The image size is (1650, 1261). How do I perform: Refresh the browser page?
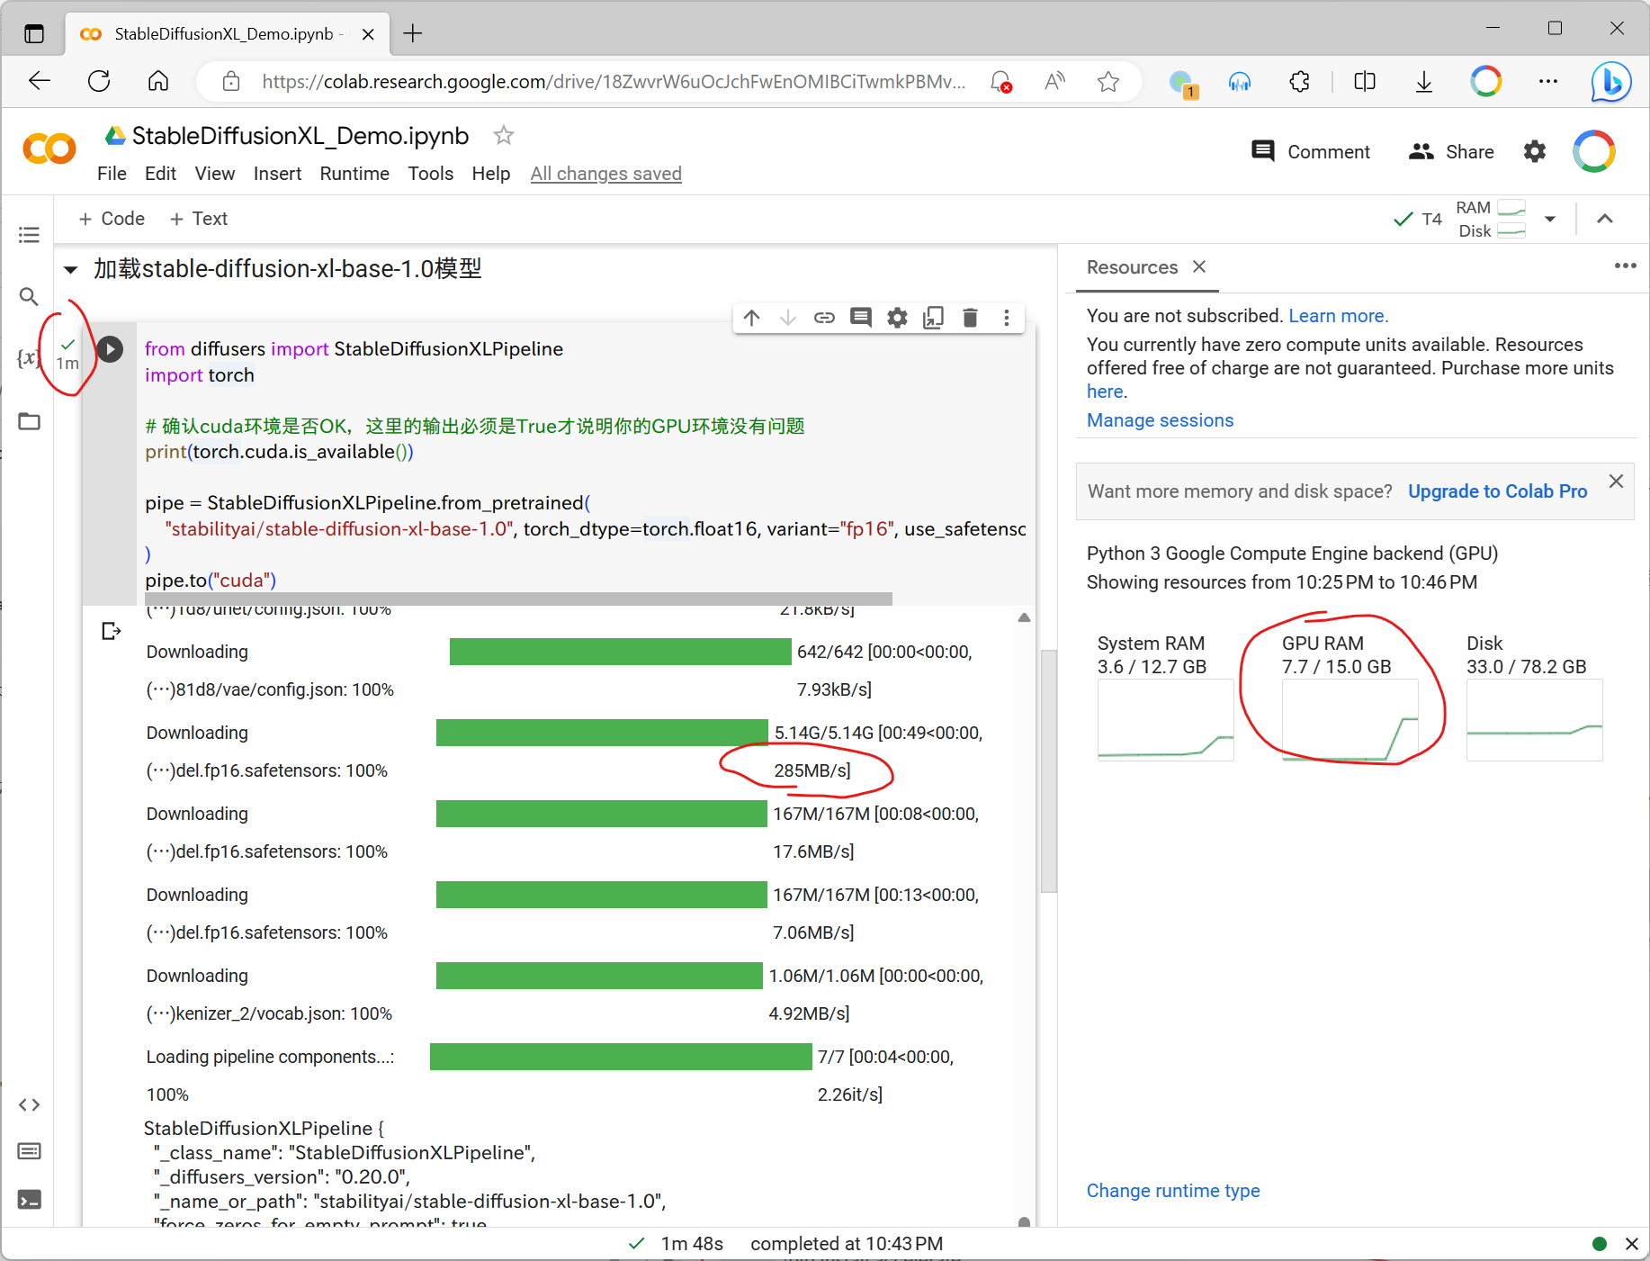pyautogui.click(x=99, y=81)
